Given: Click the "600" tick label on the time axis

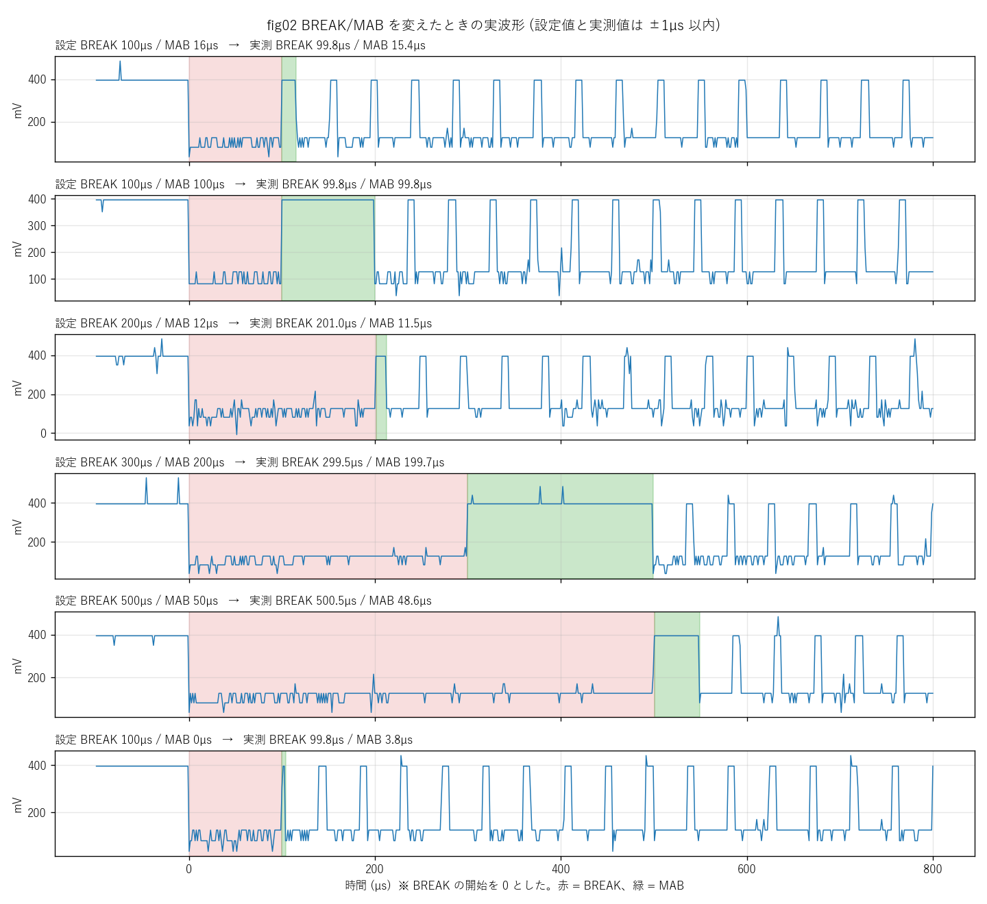Looking at the screenshot, I should [746, 869].
